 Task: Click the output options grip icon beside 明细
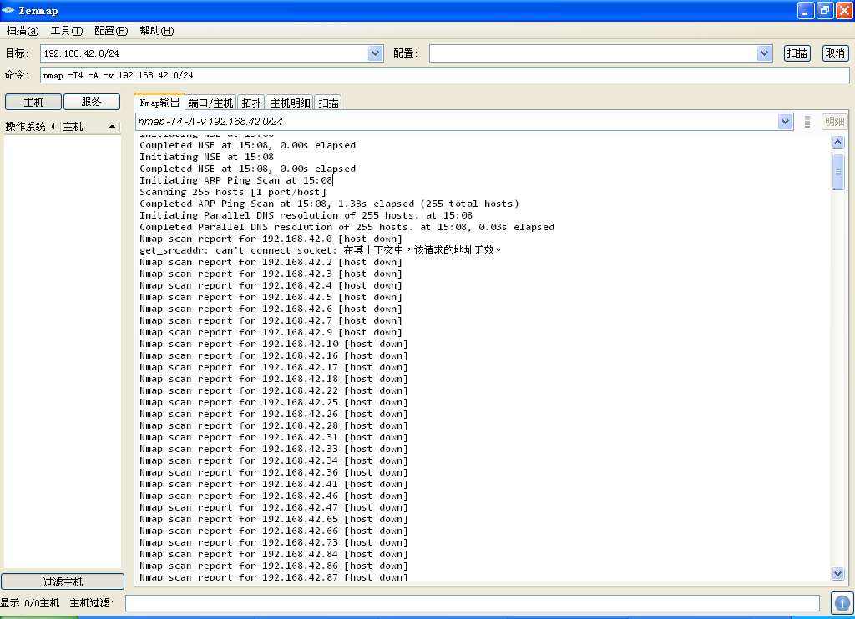pos(807,122)
